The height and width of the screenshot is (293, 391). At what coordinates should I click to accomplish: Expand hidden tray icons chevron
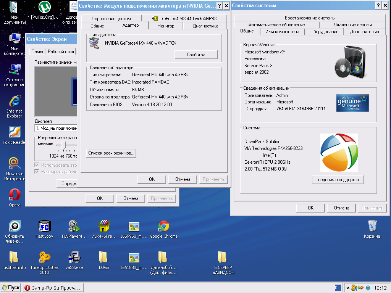click(x=347, y=288)
